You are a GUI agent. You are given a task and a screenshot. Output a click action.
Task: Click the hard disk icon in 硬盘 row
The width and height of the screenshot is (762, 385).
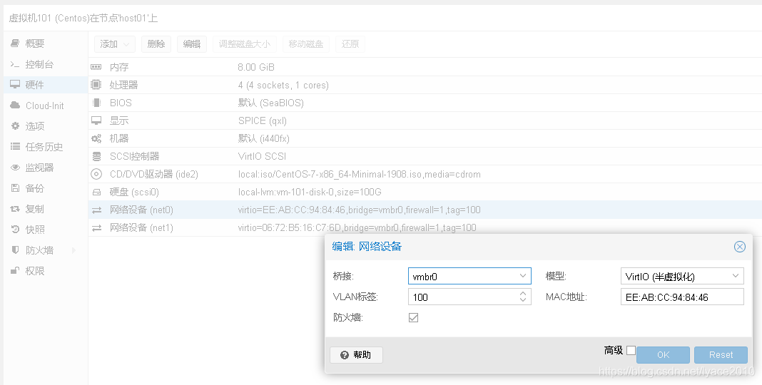click(96, 192)
